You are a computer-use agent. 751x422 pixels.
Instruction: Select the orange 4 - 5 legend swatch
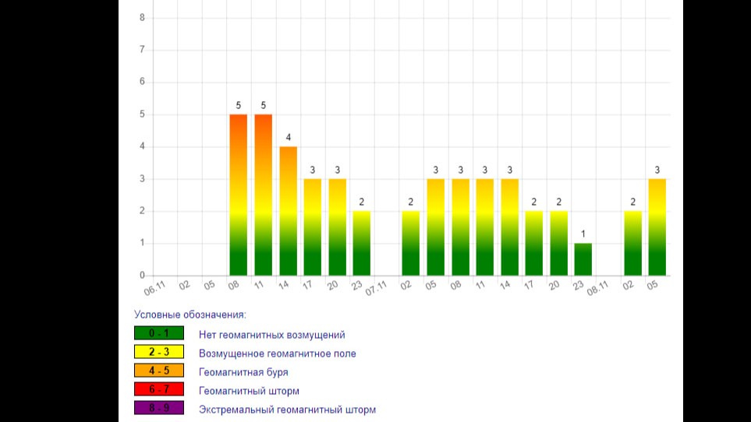158,371
